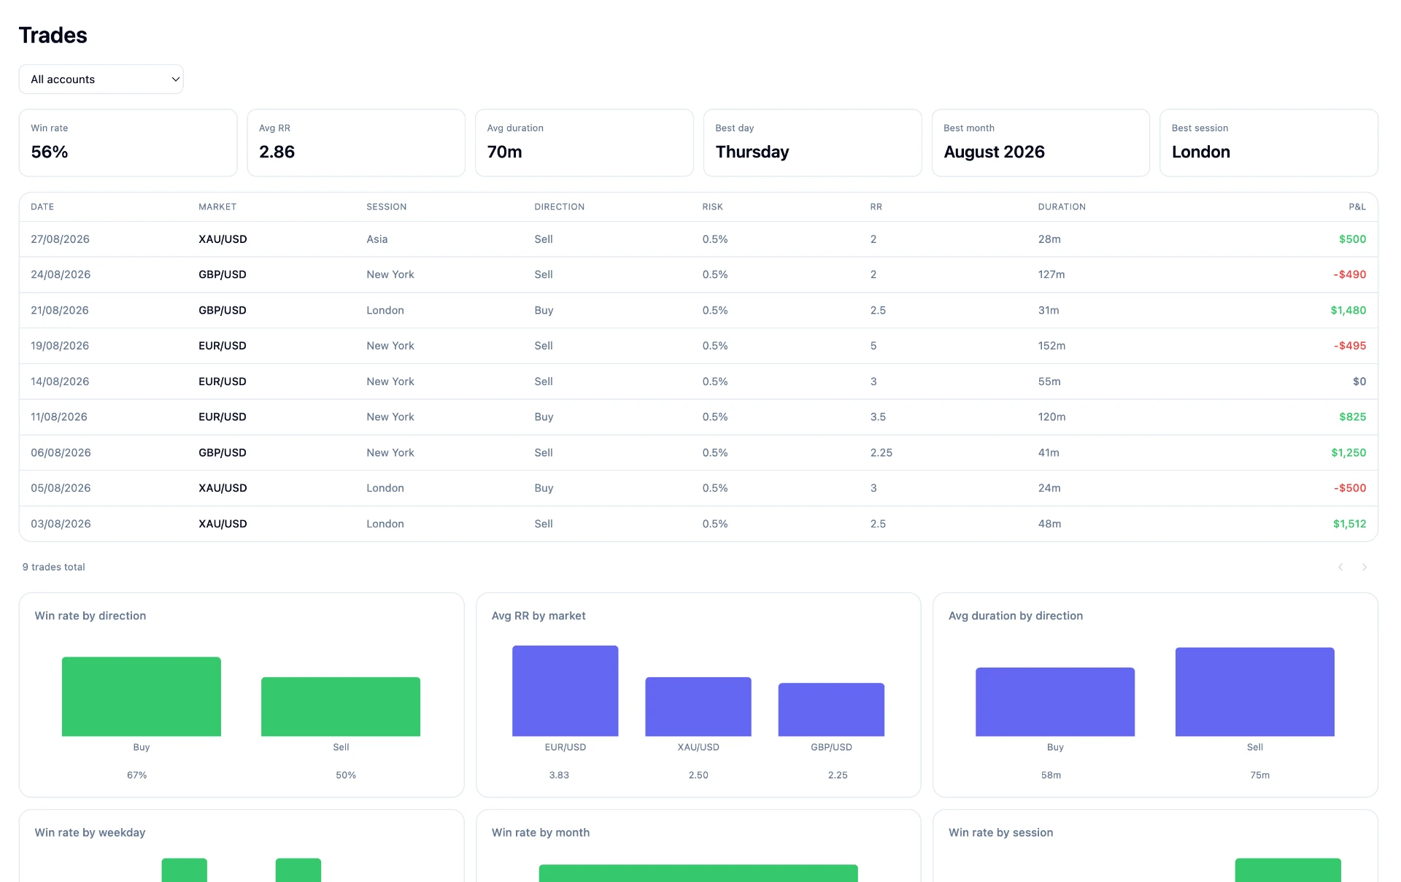Image resolution: width=1401 pixels, height=882 pixels.
Task: Open the trade dated 27/08/2026
Action: coord(698,239)
